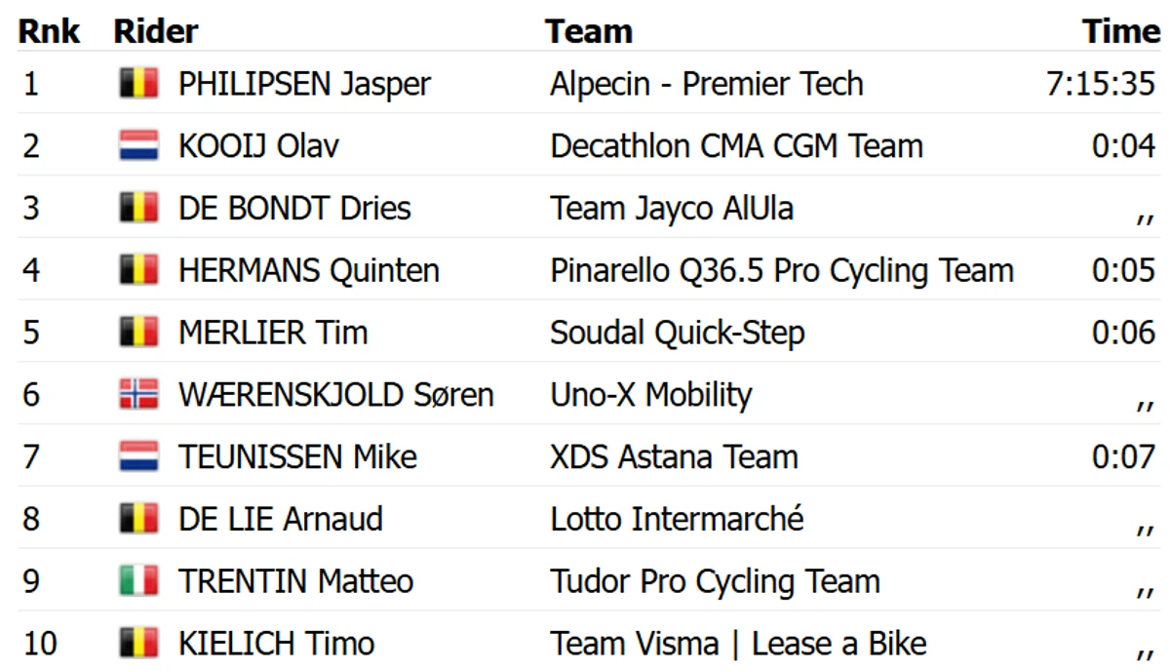Select the Soudal Quick-Step team link
1170x671 pixels.
coord(678,334)
